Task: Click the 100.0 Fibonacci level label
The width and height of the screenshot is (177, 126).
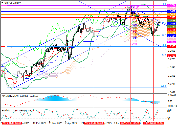Action: [164, 86]
